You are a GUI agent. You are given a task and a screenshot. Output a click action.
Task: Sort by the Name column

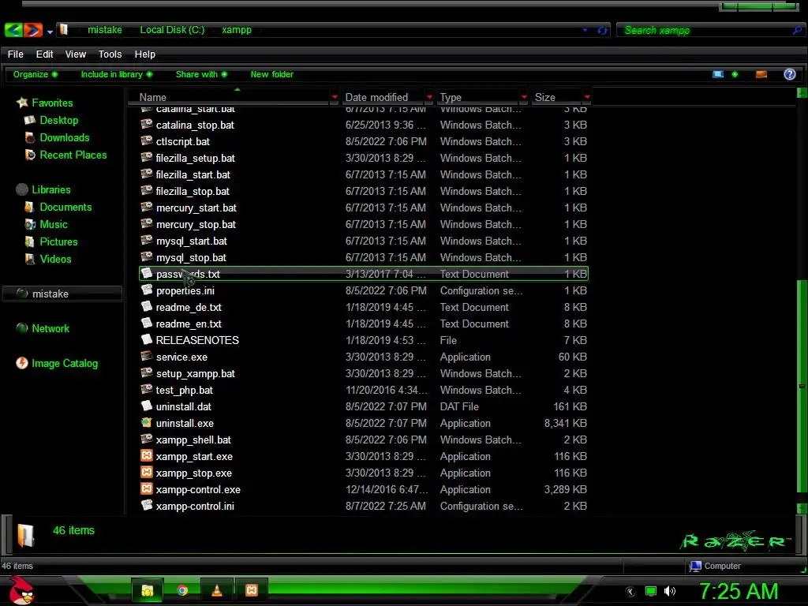pos(152,97)
